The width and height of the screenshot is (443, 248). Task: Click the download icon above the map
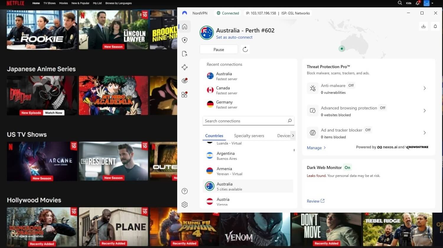point(424,26)
